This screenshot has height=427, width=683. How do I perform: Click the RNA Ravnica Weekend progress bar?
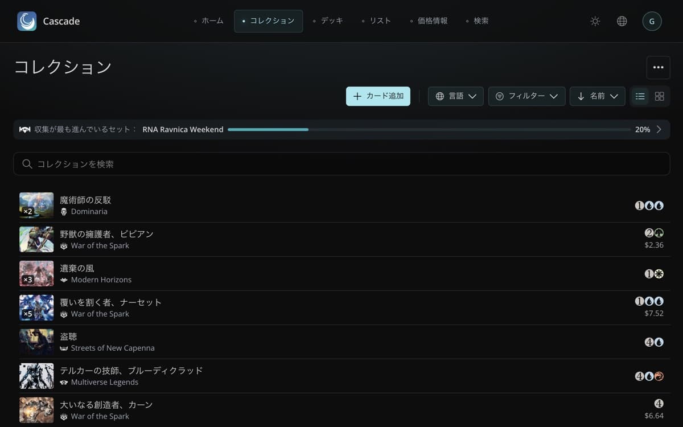[x=429, y=129]
